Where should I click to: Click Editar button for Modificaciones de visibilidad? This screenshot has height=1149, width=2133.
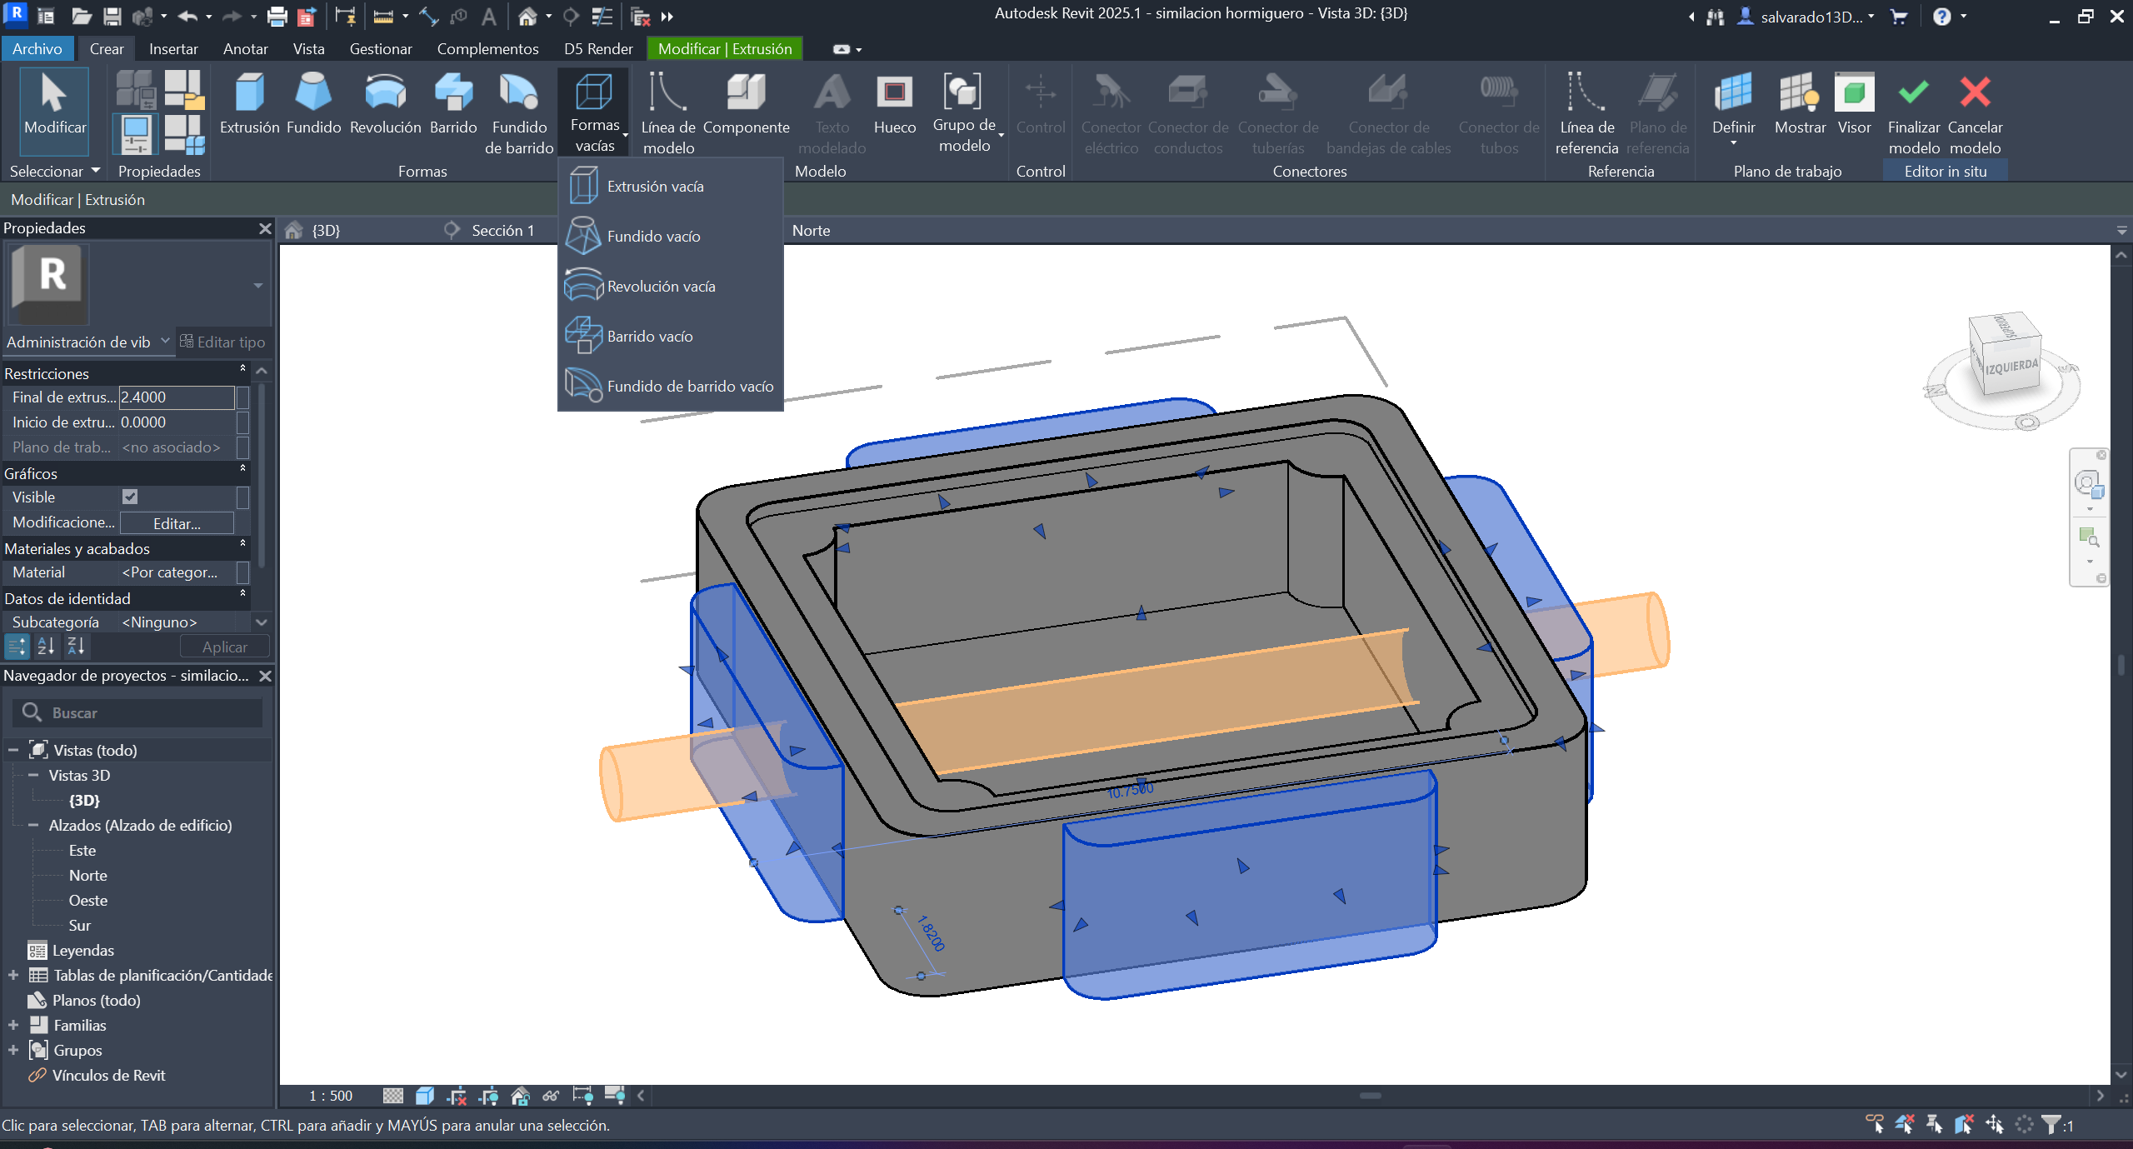(x=177, y=523)
